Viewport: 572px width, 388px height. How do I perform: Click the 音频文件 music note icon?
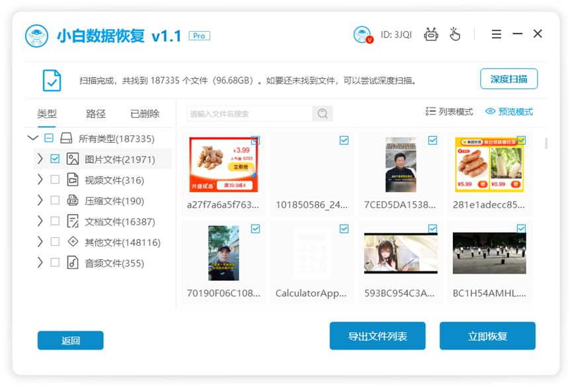73,262
